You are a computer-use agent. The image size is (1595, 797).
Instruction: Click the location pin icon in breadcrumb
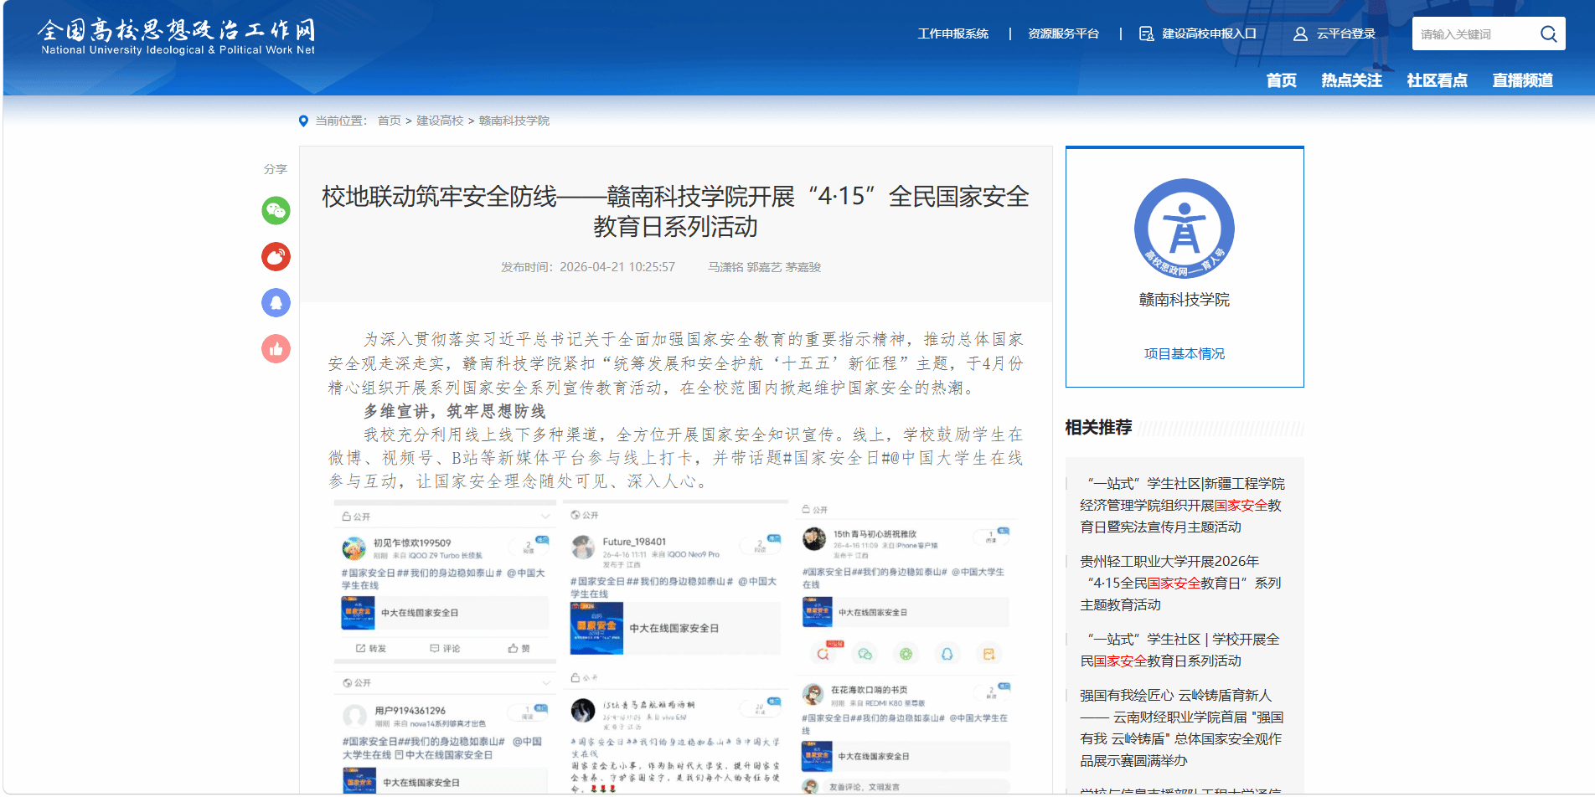(303, 121)
